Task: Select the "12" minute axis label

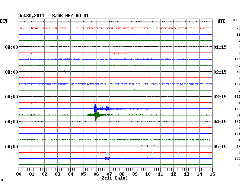Action: (x=173, y=174)
